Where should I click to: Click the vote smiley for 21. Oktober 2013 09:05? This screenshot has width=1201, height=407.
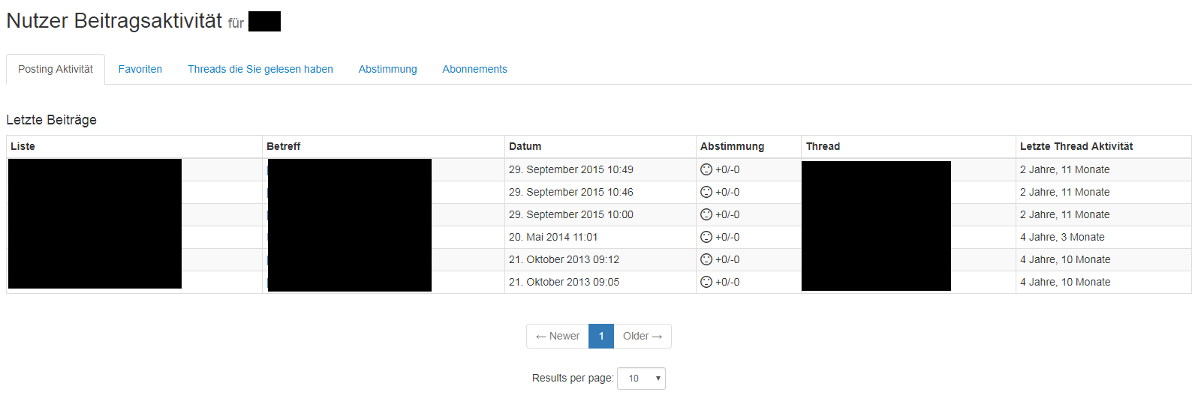click(706, 282)
